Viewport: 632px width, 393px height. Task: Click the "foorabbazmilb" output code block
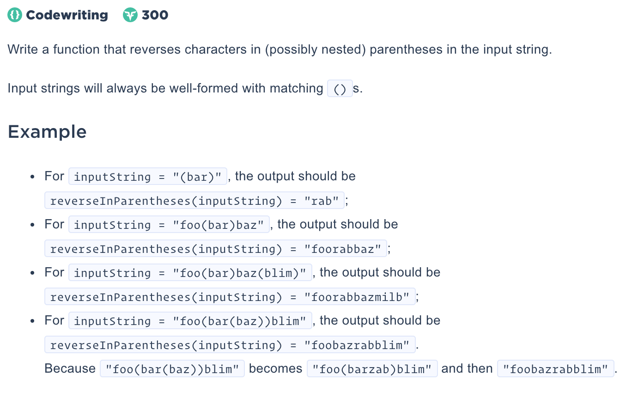coord(230,297)
